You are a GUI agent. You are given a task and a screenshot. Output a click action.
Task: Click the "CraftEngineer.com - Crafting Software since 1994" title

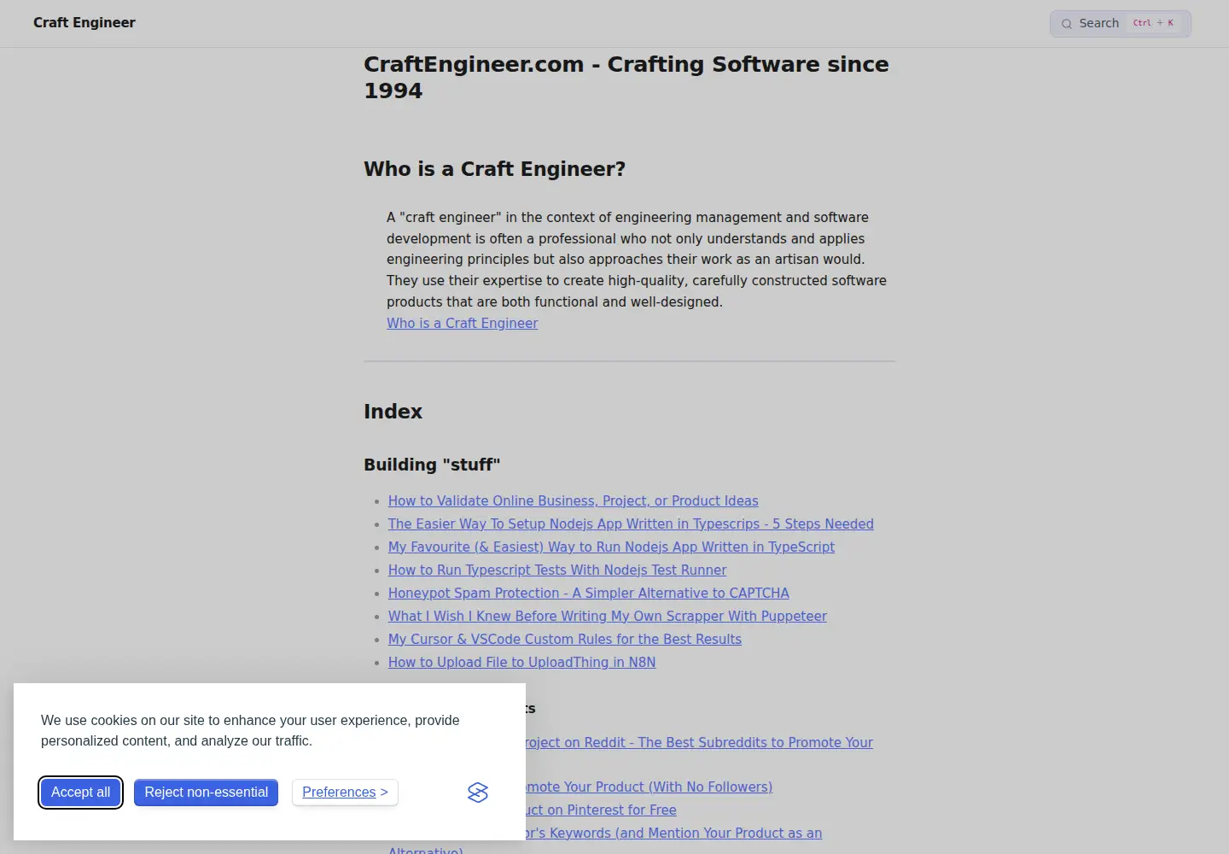pos(626,78)
